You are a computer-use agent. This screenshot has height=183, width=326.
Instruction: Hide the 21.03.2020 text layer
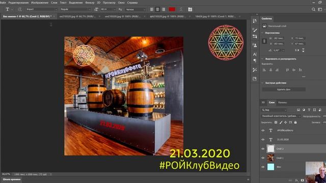pos(263,140)
